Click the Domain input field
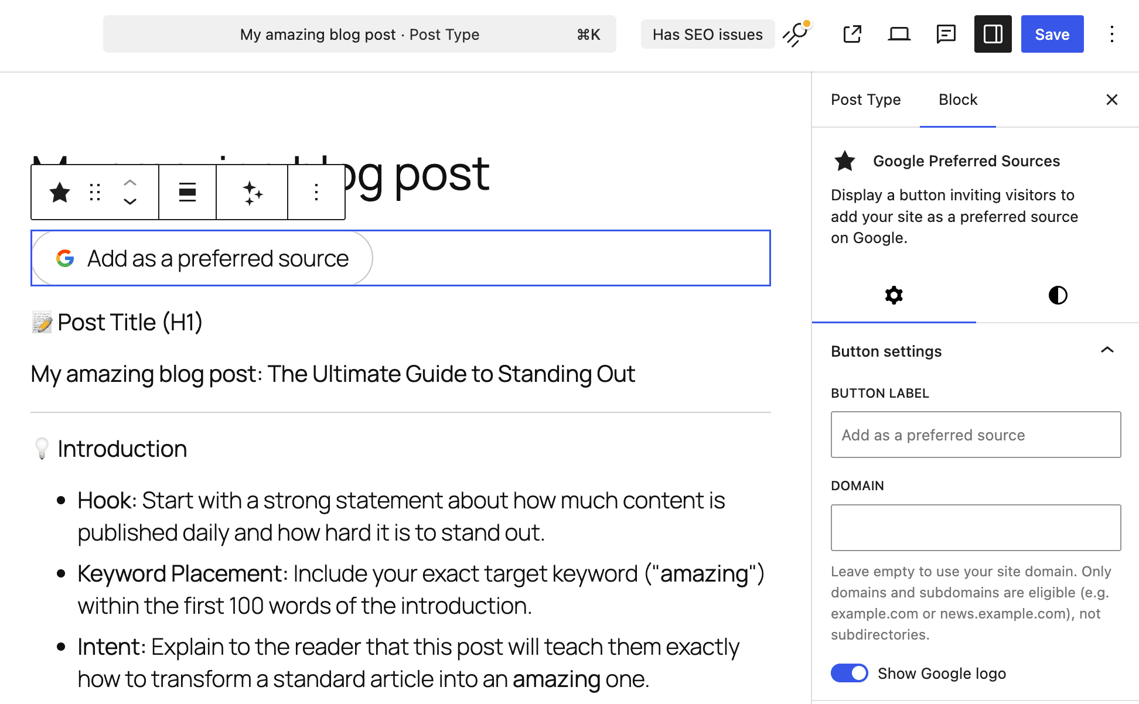1139x704 pixels. 976,528
